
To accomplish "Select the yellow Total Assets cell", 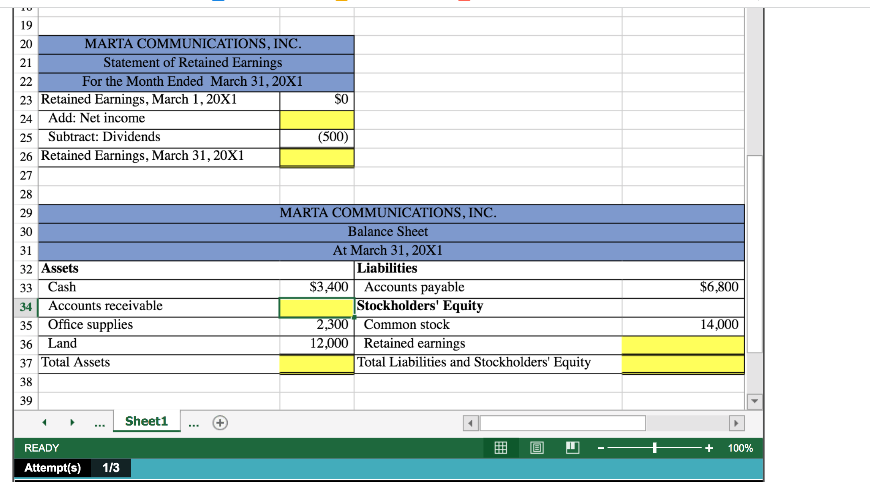I will pos(317,364).
